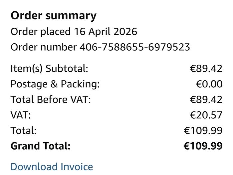Screen dimensions: 233x175
Task: Select the year 2026 in order date
Action: tap(125, 32)
